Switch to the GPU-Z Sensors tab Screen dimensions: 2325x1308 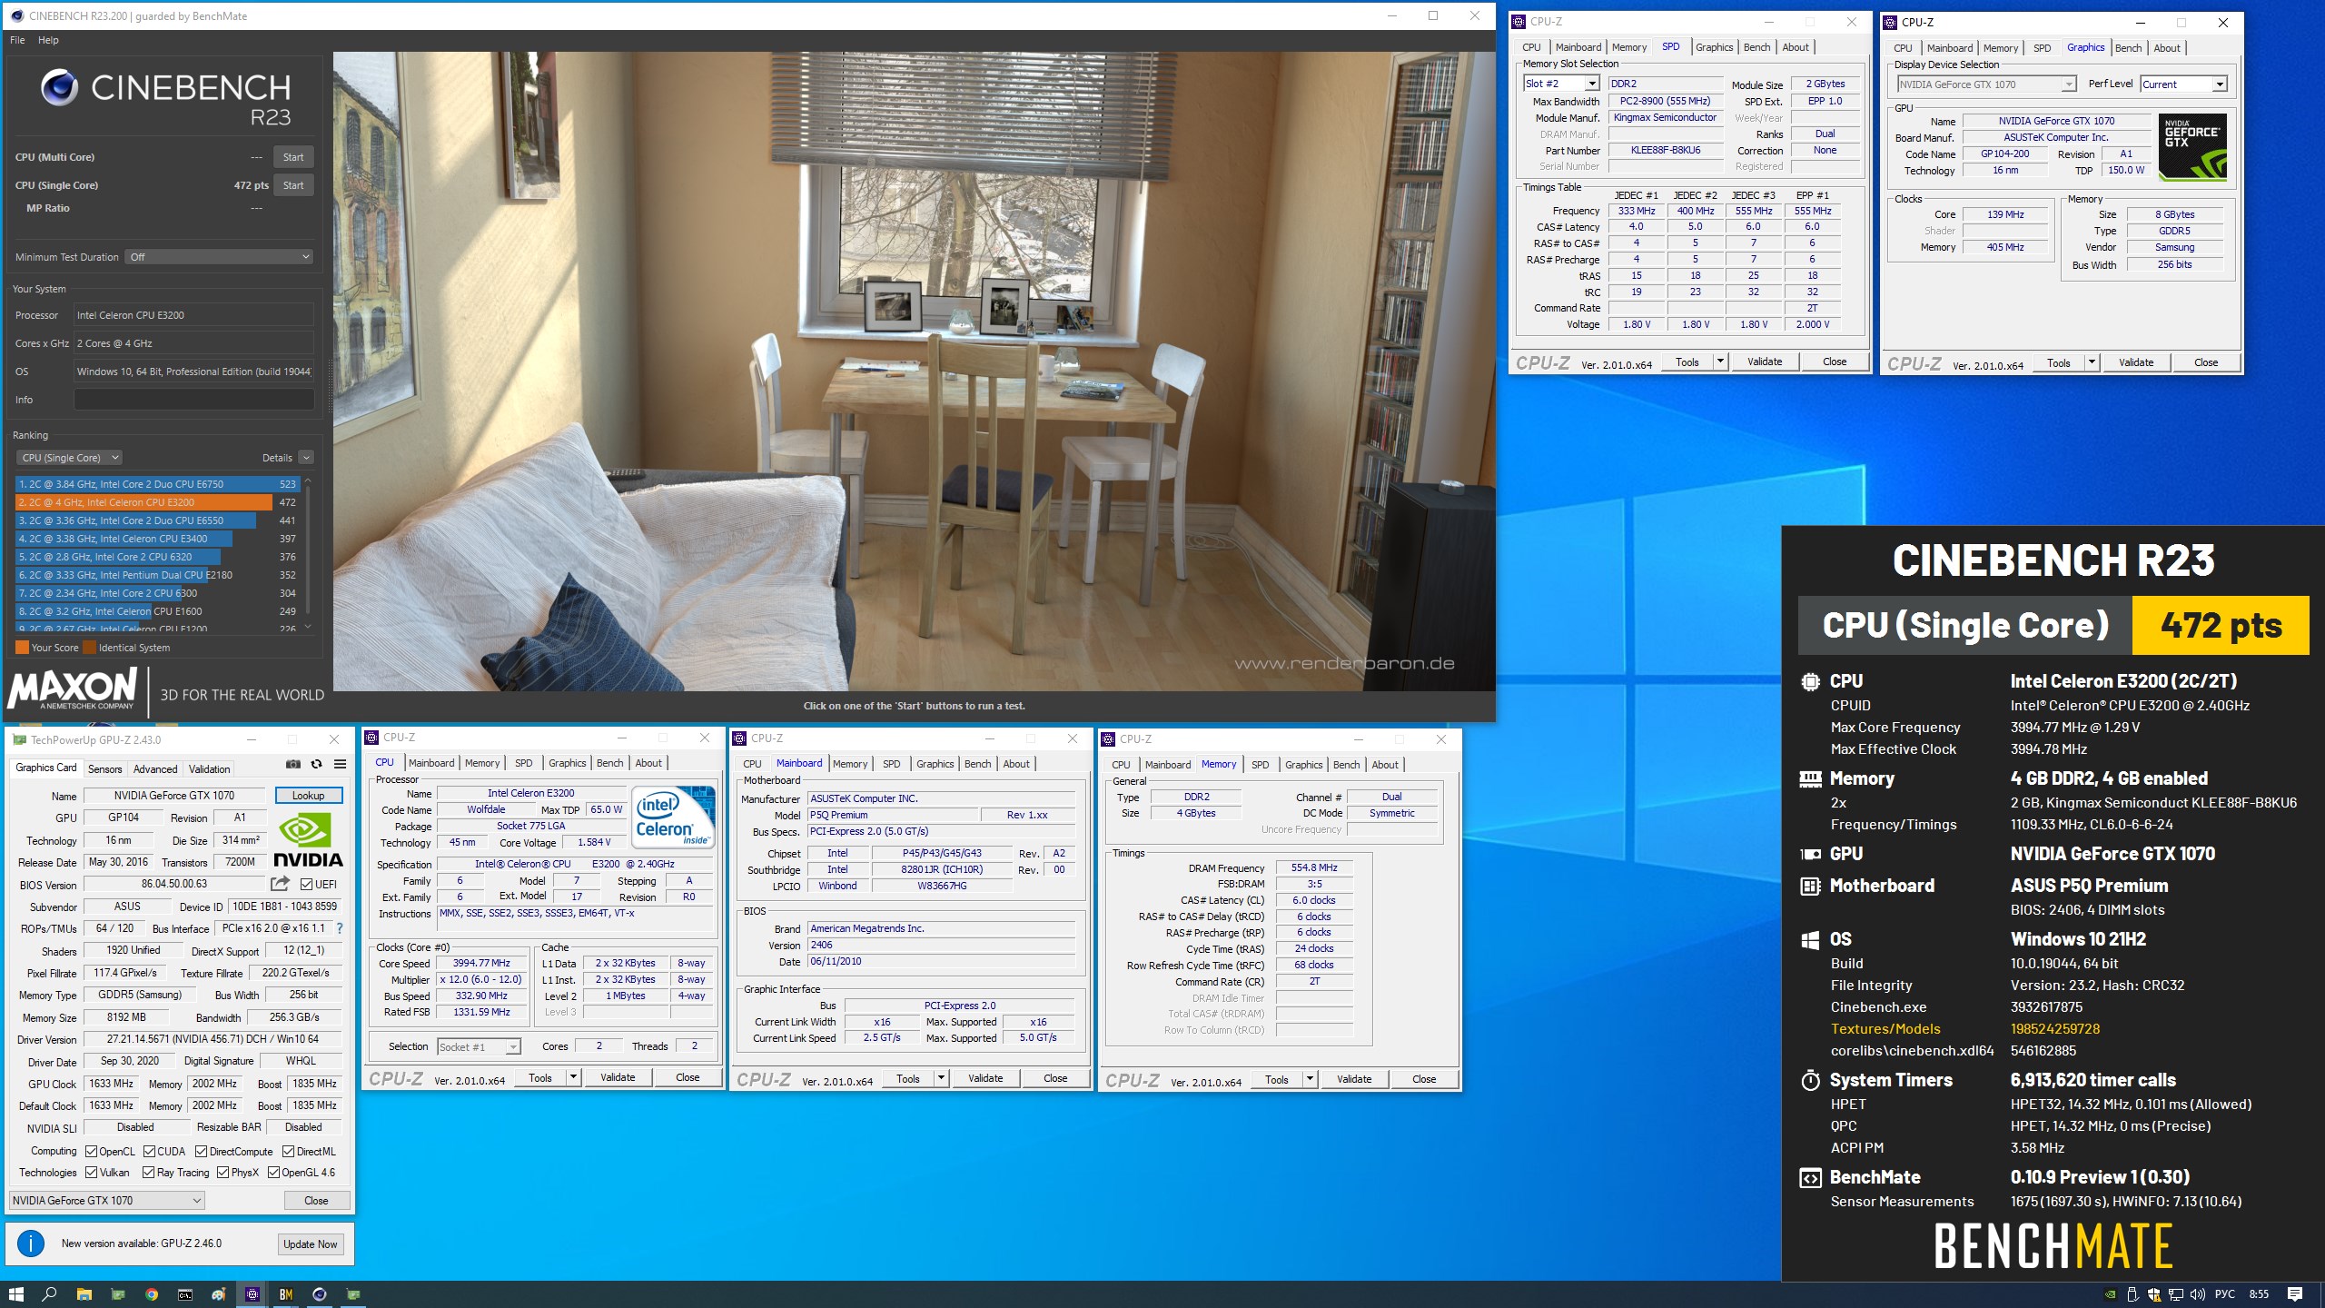(104, 769)
